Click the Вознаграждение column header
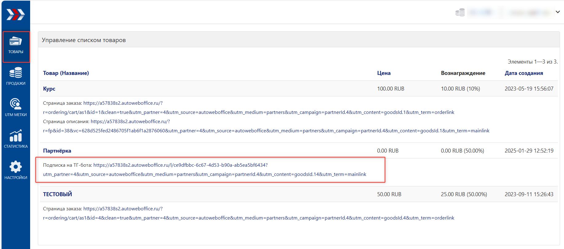 tap(463, 73)
